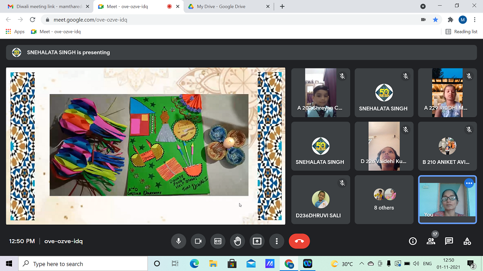Toggle closed captions button
Viewport: 483px width, 271px height.
[x=218, y=241]
